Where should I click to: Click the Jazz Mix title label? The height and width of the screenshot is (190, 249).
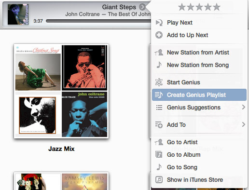pyautogui.click(x=61, y=149)
